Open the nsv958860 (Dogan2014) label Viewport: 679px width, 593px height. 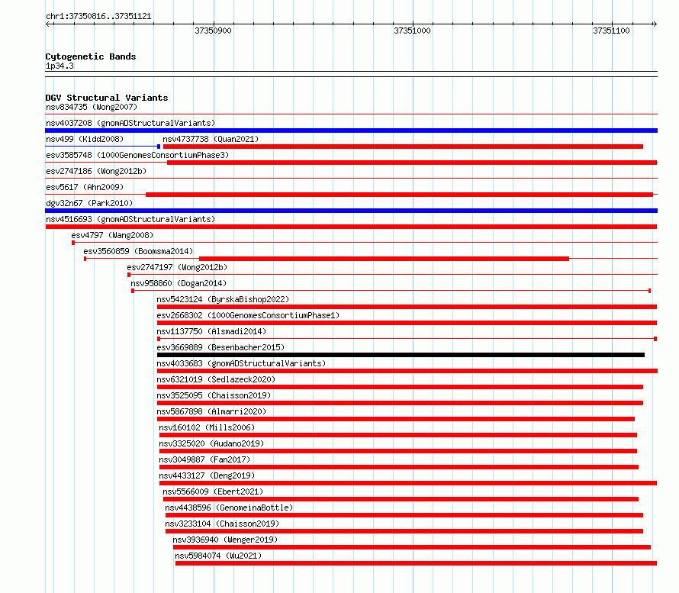coord(179,283)
